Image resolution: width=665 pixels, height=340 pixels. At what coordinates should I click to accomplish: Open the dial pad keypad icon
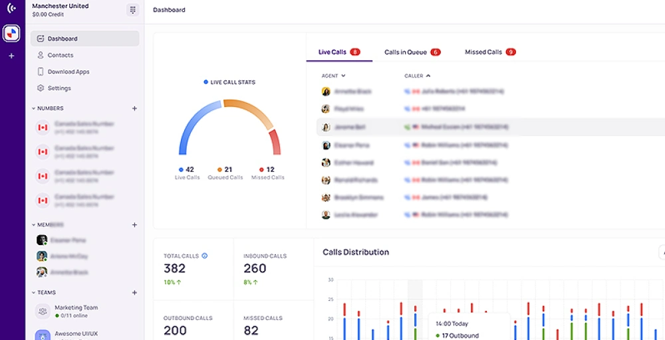point(133,10)
